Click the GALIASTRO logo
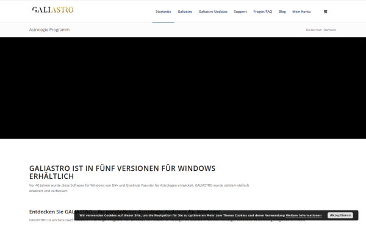The width and height of the screenshot is (366, 228). pyautogui.click(x=52, y=10)
